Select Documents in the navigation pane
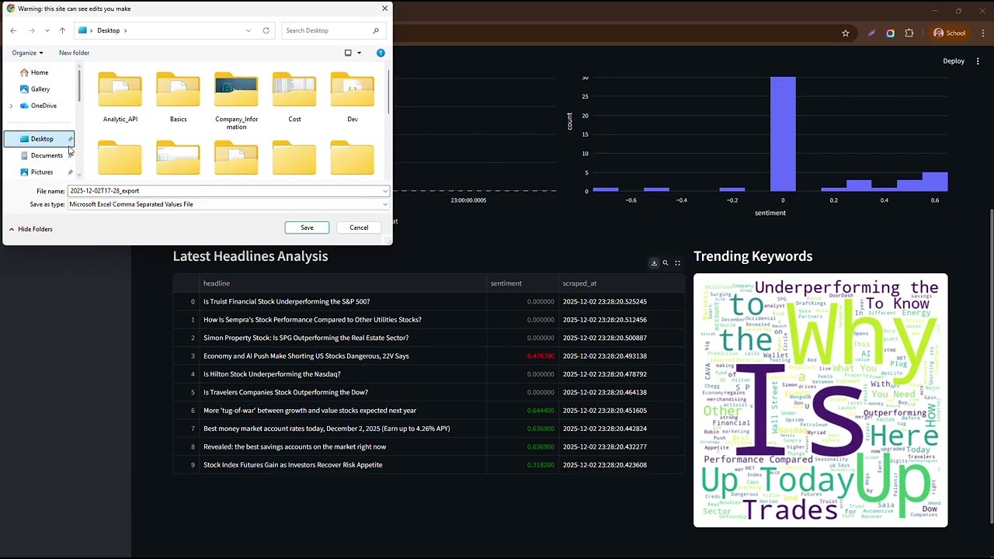Screen dimensions: 994x559 (47, 155)
